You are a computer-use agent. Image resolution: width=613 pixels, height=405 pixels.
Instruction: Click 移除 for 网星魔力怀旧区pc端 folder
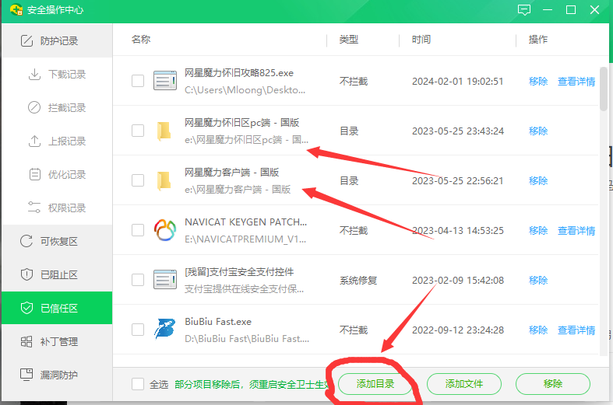(538, 131)
